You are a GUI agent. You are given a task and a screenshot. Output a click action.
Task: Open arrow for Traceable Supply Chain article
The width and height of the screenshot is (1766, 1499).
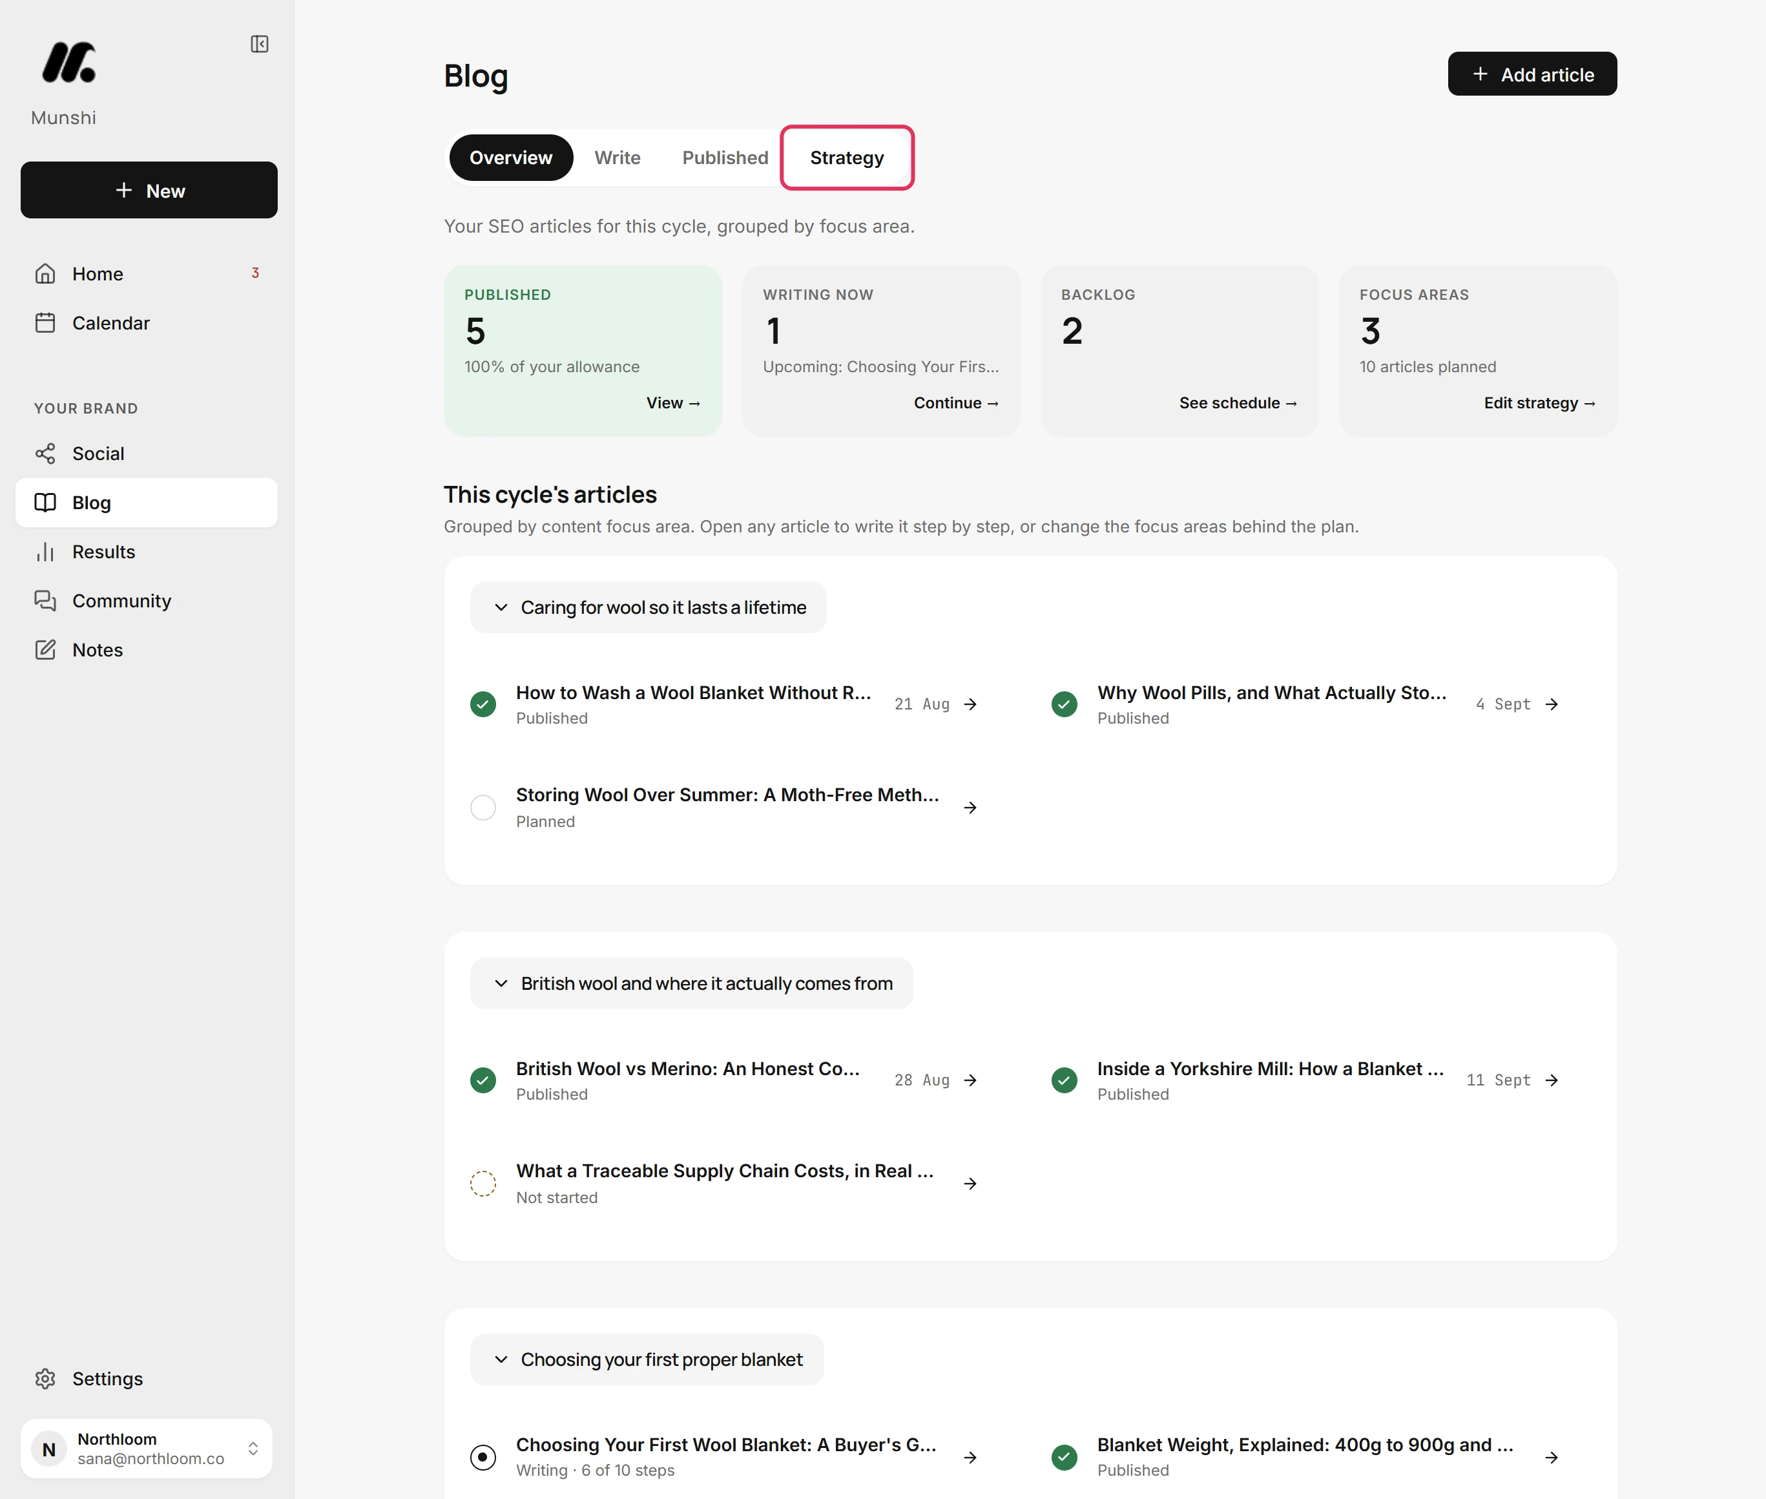coord(971,1184)
